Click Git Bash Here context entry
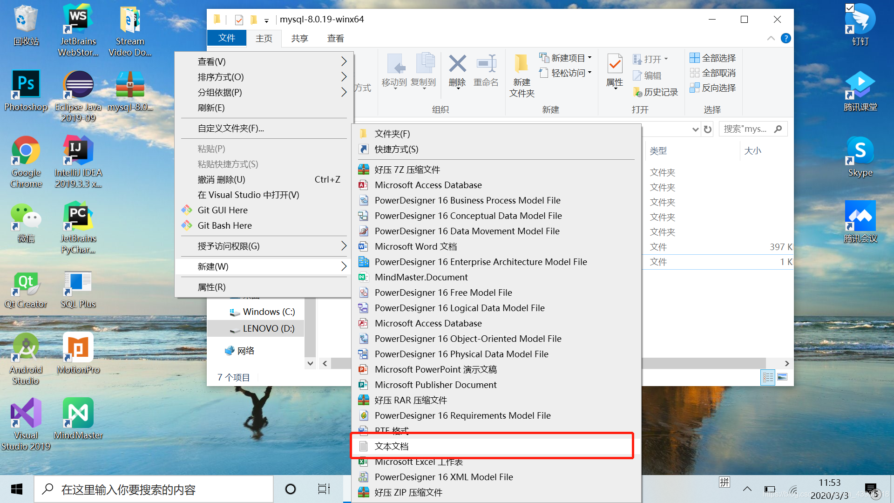Screen dimensions: 894x503 (224, 225)
